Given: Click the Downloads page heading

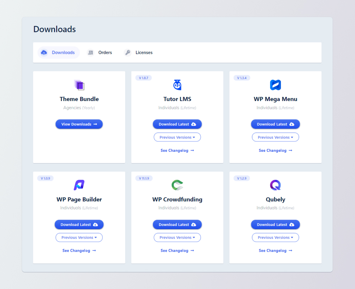Looking at the screenshot, I should click(55, 29).
